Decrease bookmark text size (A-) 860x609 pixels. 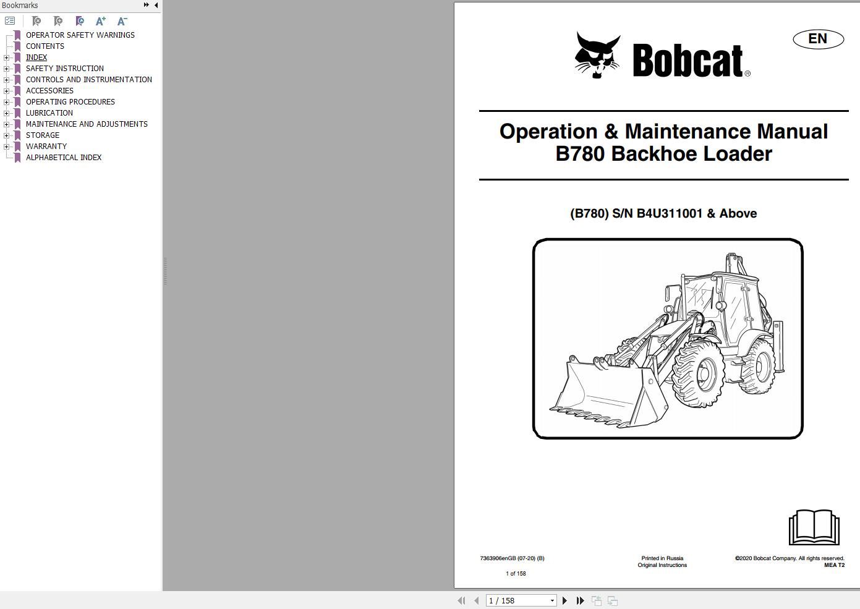pyautogui.click(x=122, y=21)
